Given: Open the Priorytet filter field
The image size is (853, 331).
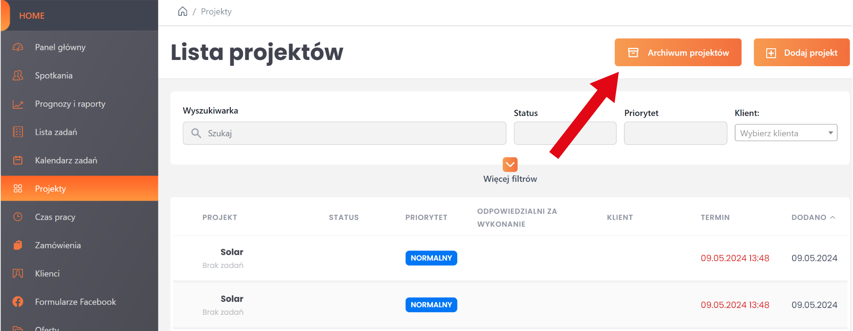Looking at the screenshot, I should tap(675, 133).
